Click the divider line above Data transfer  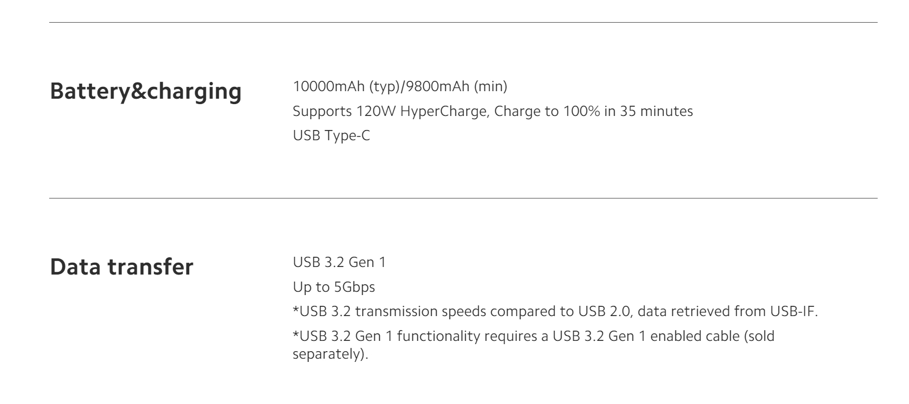click(463, 198)
